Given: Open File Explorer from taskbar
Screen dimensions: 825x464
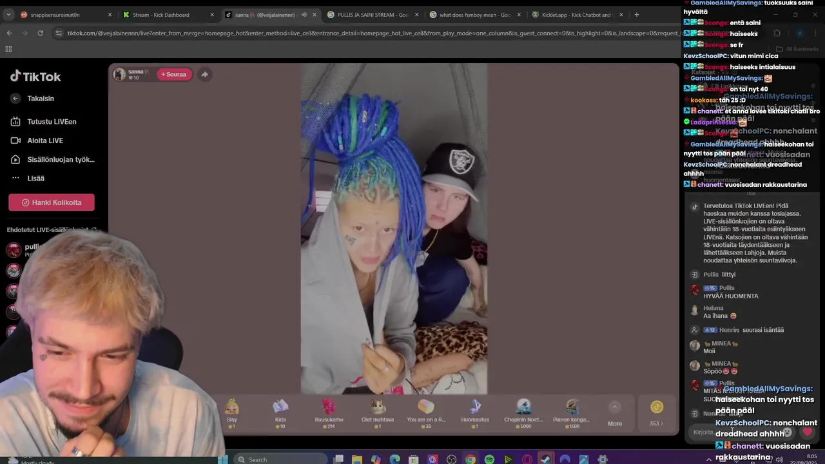Looking at the screenshot, I should (x=357, y=459).
